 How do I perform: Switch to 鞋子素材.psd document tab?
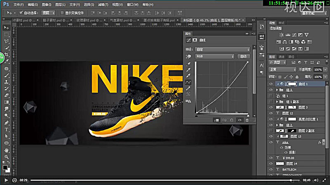55,20
